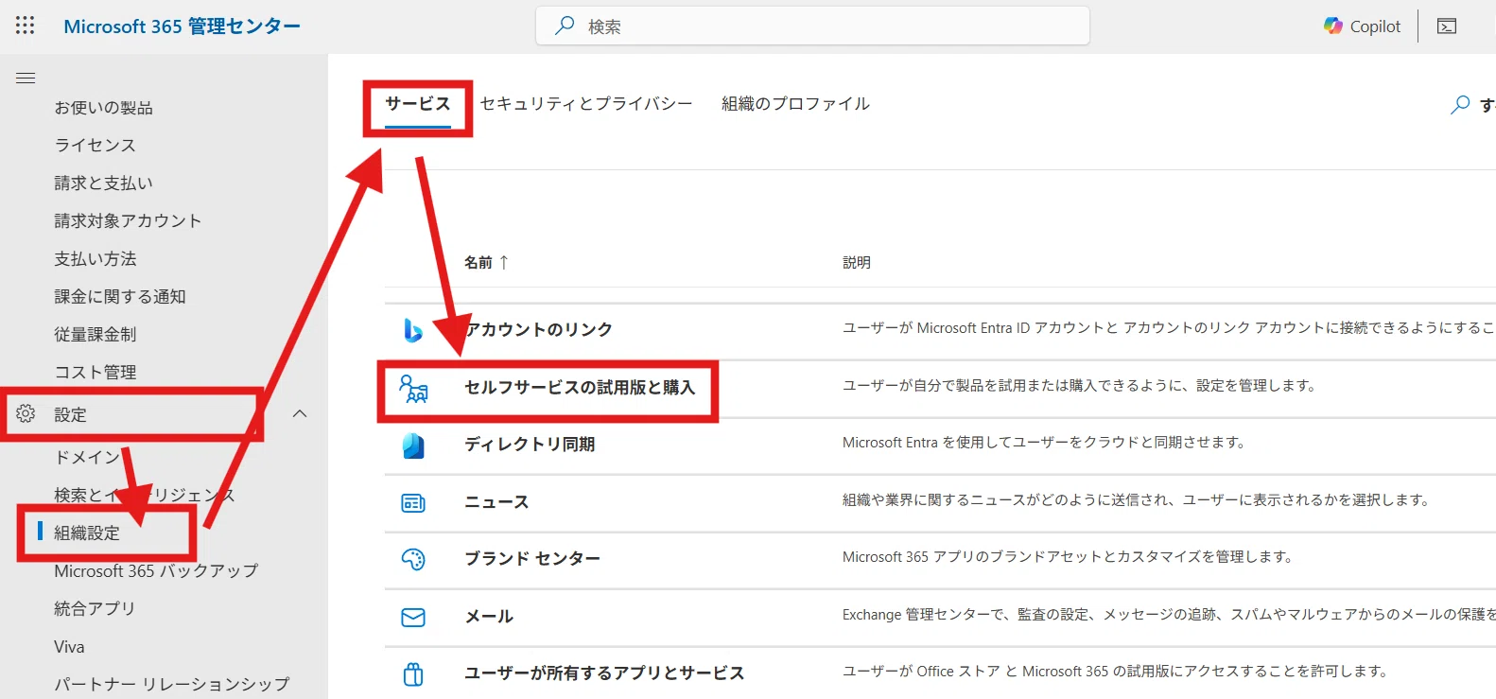This screenshot has width=1496, height=699.
Task: Open the ブランド センター service
Action: click(x=532, y=559)
